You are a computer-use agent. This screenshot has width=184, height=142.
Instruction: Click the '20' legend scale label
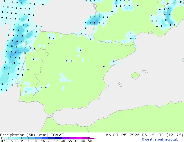click(50, 141)
